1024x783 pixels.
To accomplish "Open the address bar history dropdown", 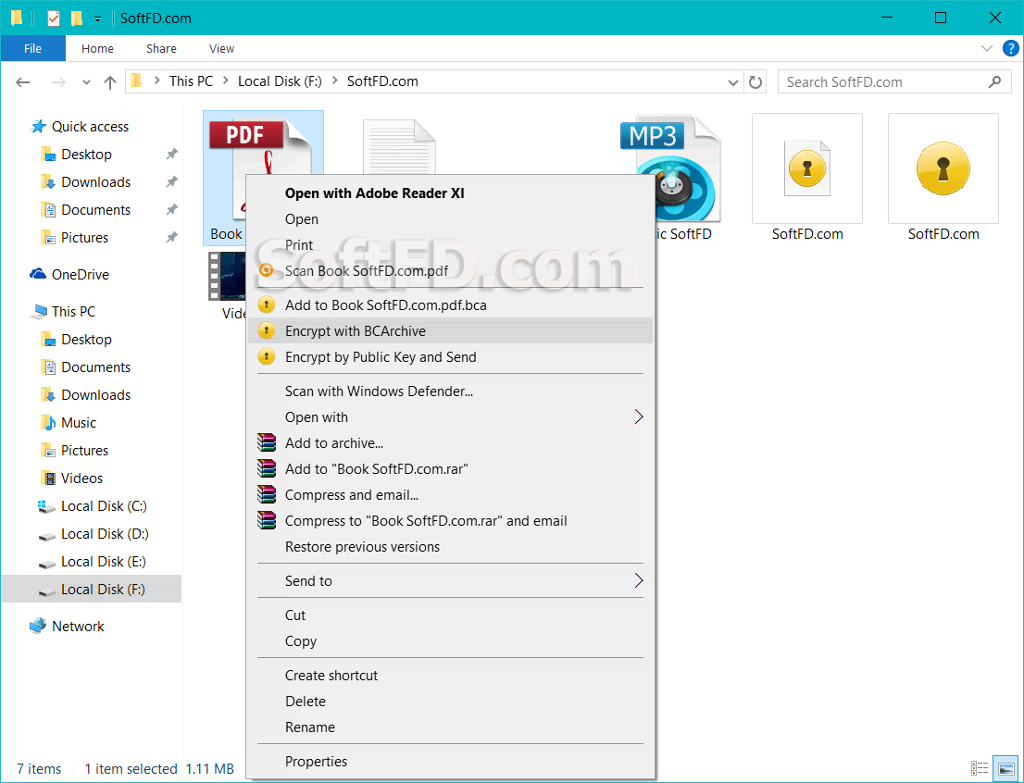I will (x=733, y=82).
